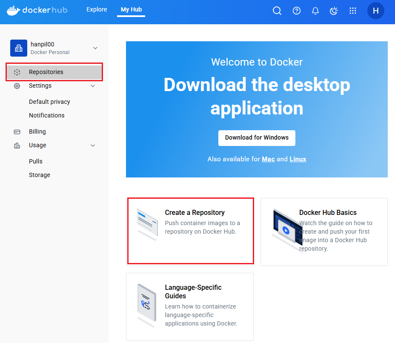Click the Billing card icon
Screen dimensions: 395x343
tap(17, 131)
